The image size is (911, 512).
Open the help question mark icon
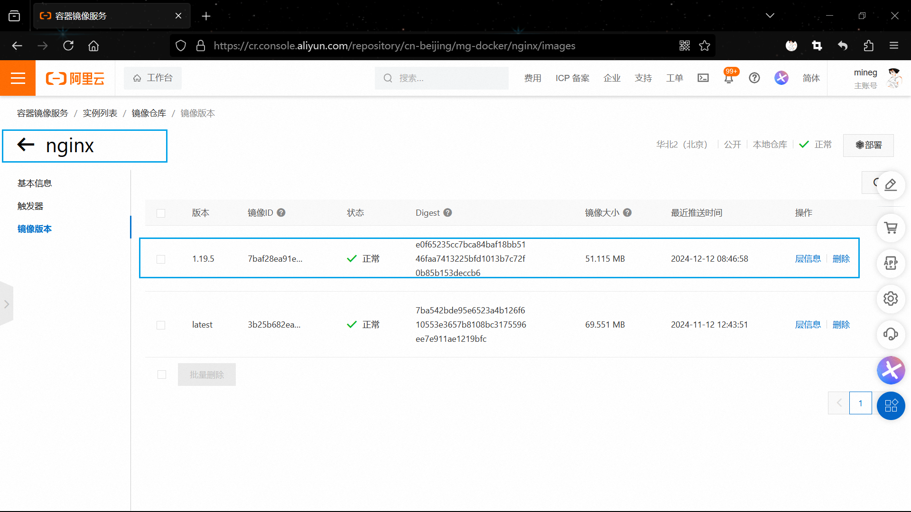coord(754,78)
